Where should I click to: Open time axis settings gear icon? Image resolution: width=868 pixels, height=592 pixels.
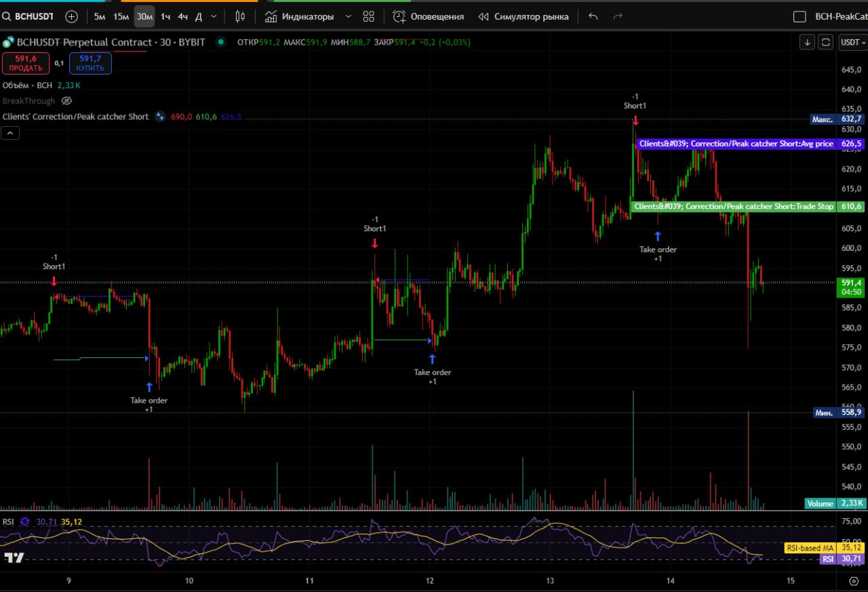point(853,581)
